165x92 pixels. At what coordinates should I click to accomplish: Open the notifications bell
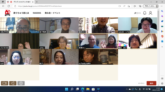click(145, 13)
